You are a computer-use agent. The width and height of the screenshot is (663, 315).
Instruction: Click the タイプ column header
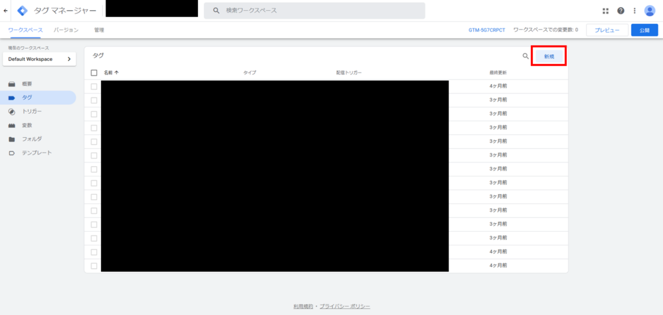(249, 72)
